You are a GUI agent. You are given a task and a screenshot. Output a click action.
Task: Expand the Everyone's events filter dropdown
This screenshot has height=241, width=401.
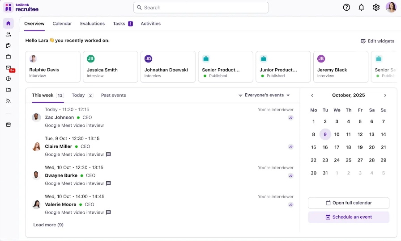point(264,95)
